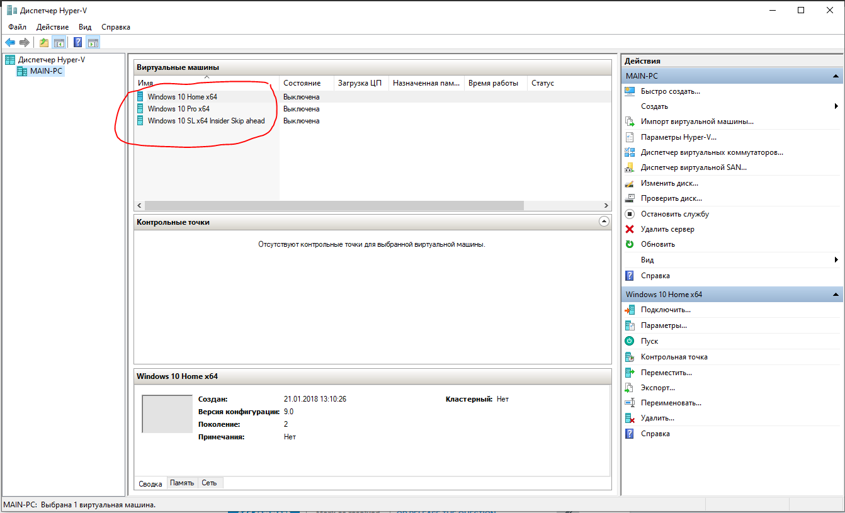Click the blue Help question-mark toolbar icon
This screenshot has width=845, height=513.
78,42
